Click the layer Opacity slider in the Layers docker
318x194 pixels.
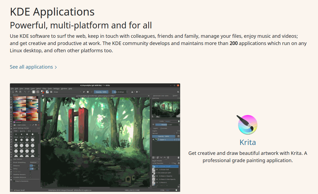164,136
